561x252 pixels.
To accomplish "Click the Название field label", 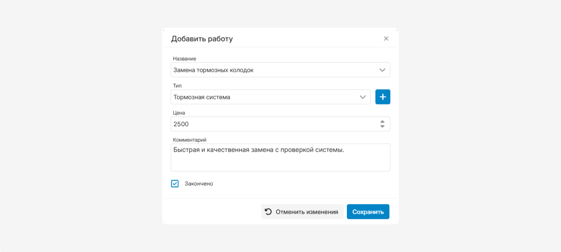I will click(x=185, y=59).
